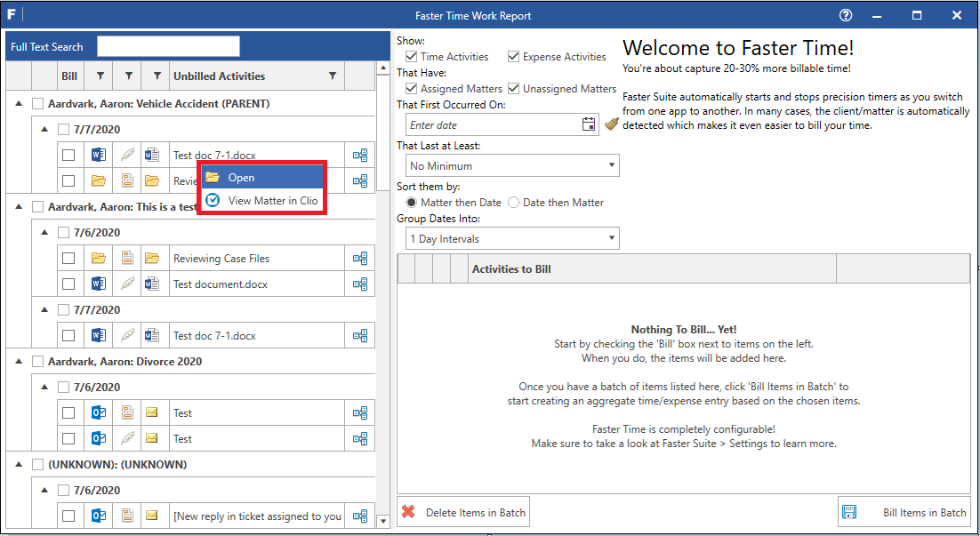Click the Bill Items in Batch button

point(904,512)
